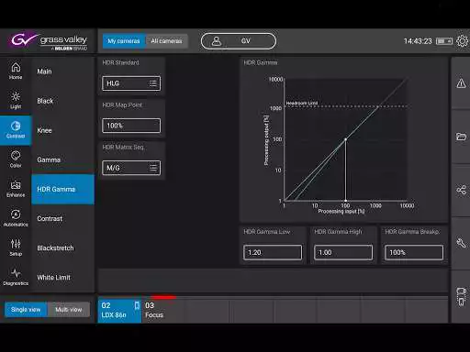470x352 pixels.
Task: Check the battery status icon
Action: pos(444,41)
